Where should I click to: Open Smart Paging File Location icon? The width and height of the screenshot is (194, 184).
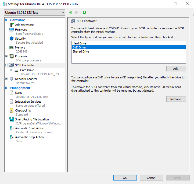pyautogui.click(x=12, y=119)
